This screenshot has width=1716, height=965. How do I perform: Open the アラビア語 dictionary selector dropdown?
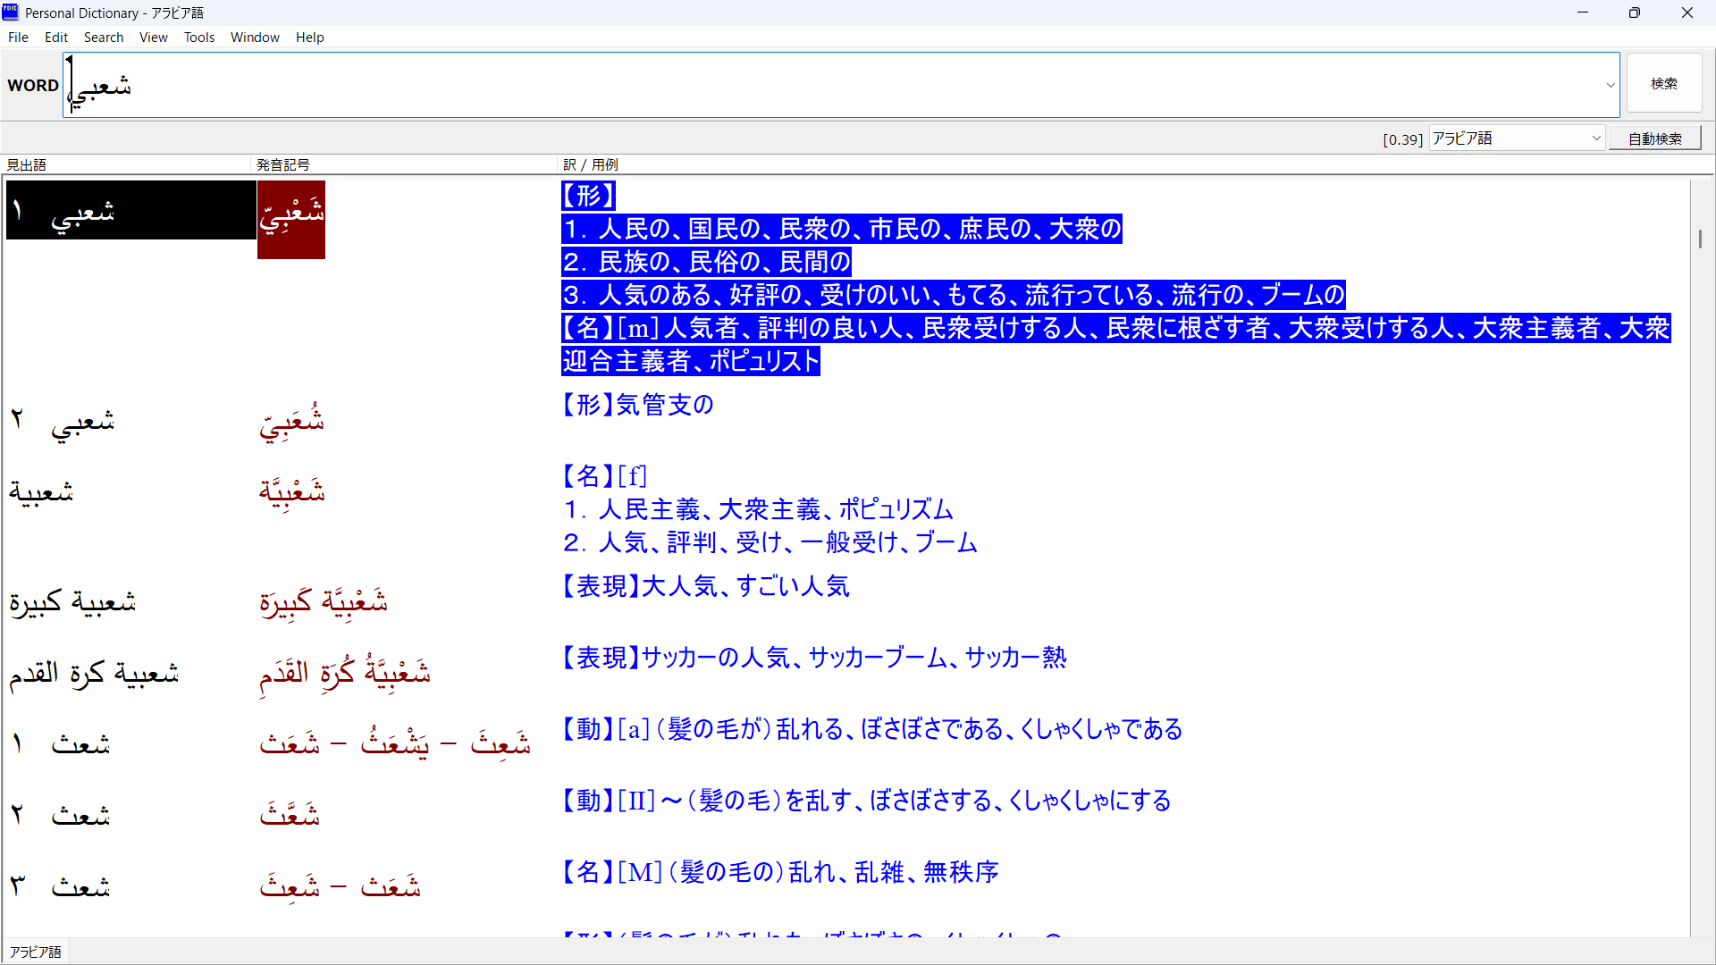(1597, 138)
